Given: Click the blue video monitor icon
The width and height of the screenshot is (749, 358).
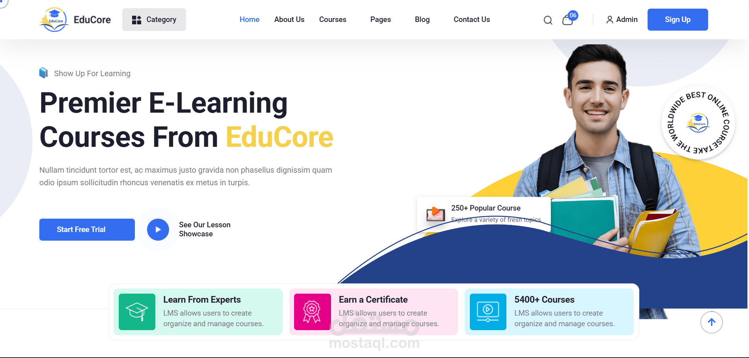Looking at the screenshot, I should pyautogui.click(x=488, y=312).
